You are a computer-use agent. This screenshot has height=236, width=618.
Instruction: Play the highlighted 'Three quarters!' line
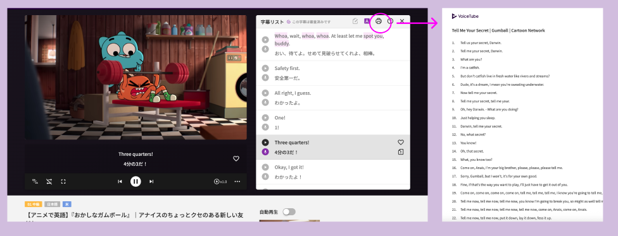[x=266, y=143]
